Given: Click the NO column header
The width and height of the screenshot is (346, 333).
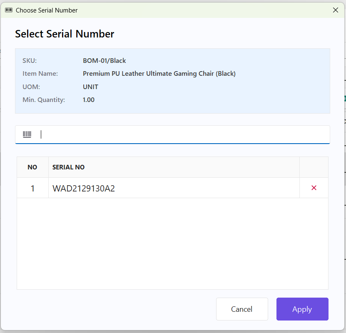Looking at the screenshot, I should point(32,167).
